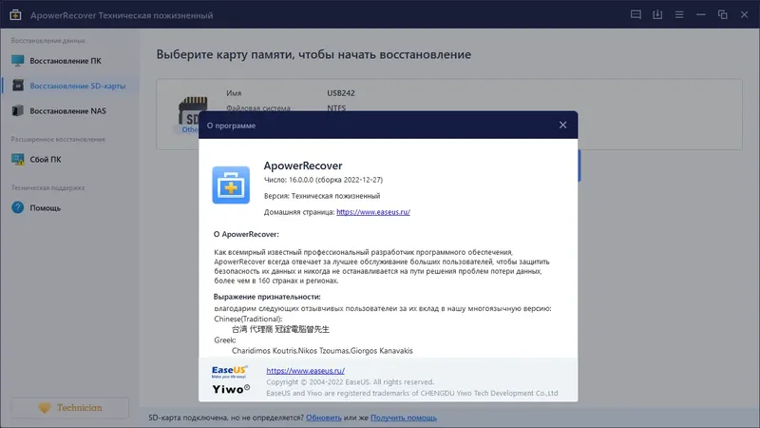Viewport: 760px width, 428px height.
Task: Click the import/download icon in title bar
Action: point(657,14)
